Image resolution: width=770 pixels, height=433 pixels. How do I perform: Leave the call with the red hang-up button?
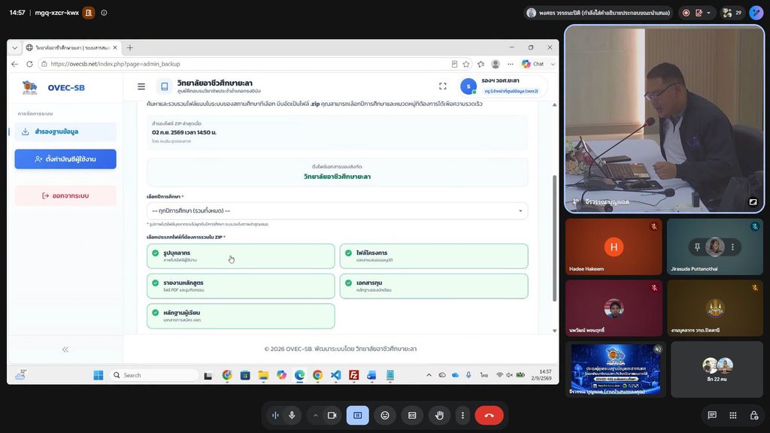pos(489,415)
